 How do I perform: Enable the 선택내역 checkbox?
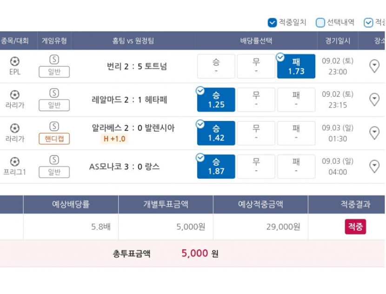click(320, 23)
